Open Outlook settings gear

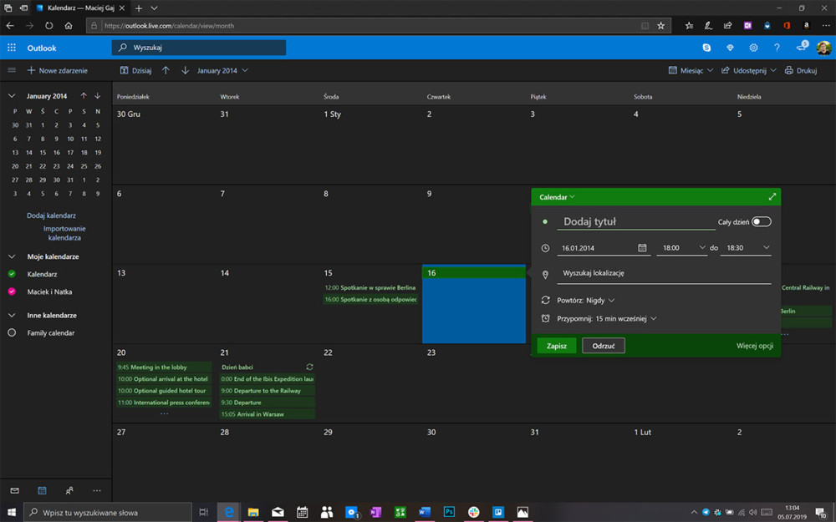point(753,48)
